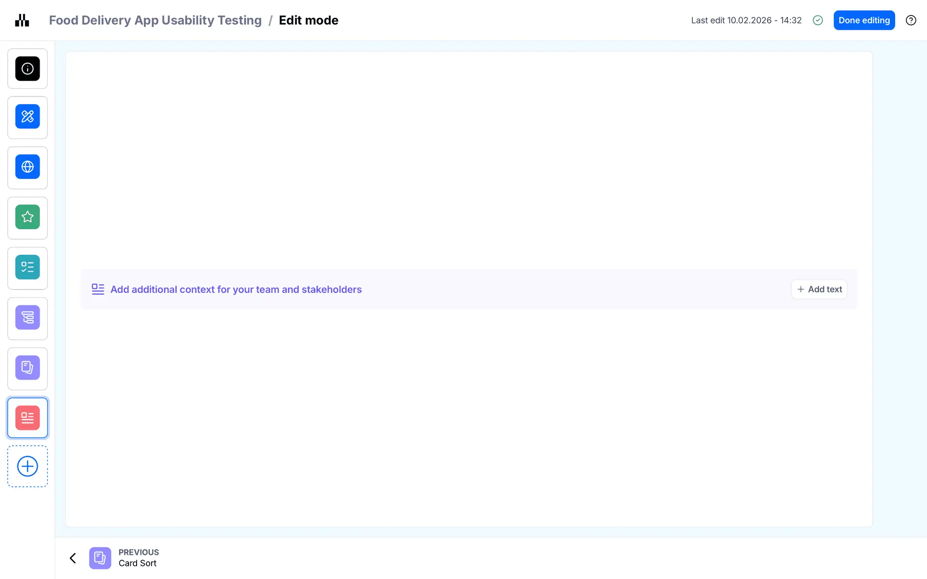Open the Card Sort block in sidebar
This screenshot has height=579, width=927.
(28, 368)
